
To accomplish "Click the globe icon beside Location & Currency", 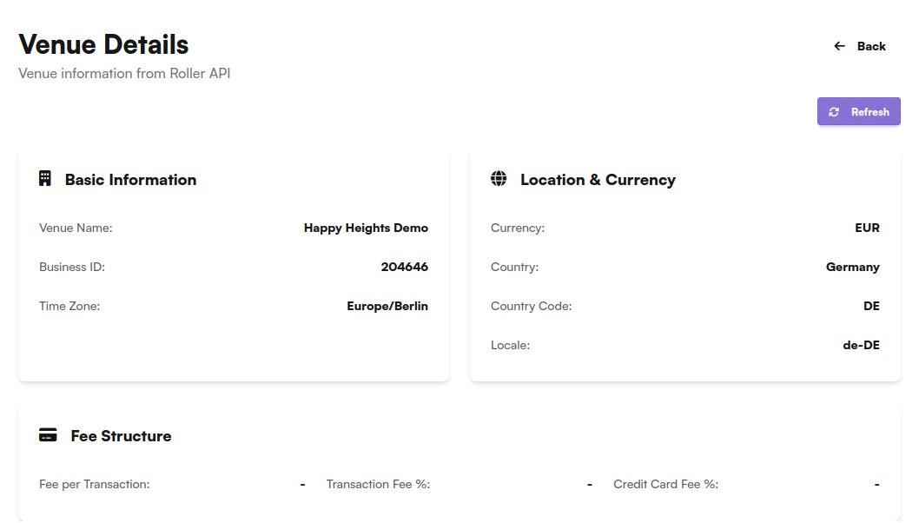I will coord(499,179).
